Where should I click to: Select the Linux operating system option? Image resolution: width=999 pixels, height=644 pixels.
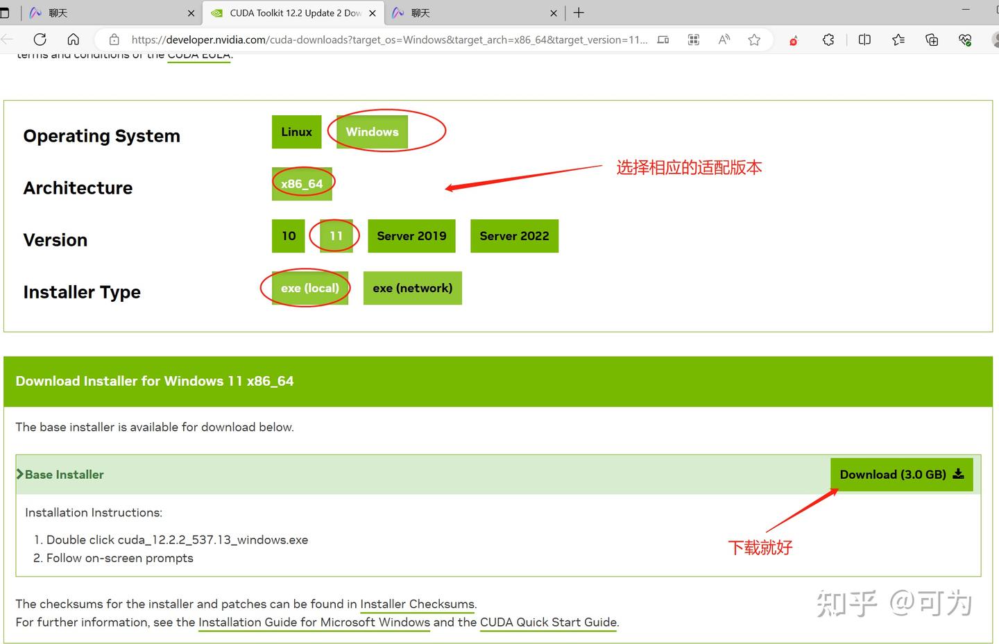[296, 132]
